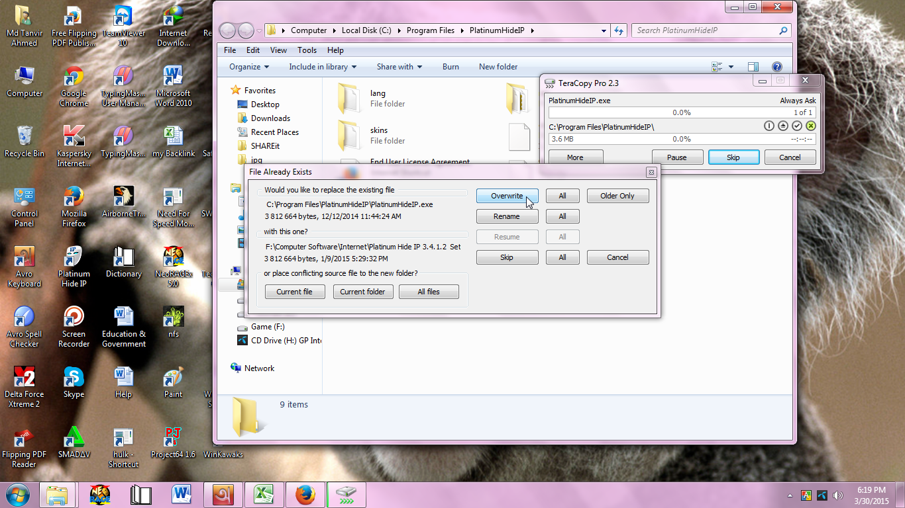
Task: Open the Tools menu in Explorer
Action: 307,50
